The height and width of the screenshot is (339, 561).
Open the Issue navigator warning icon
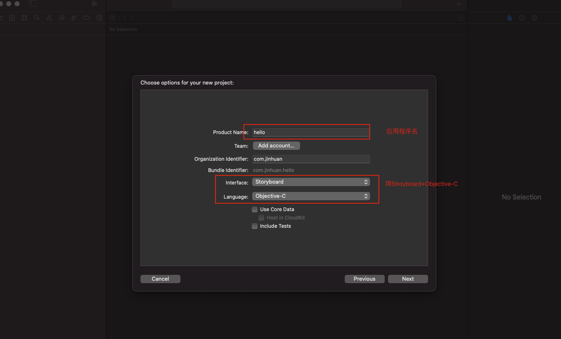(x=50, y=18)
